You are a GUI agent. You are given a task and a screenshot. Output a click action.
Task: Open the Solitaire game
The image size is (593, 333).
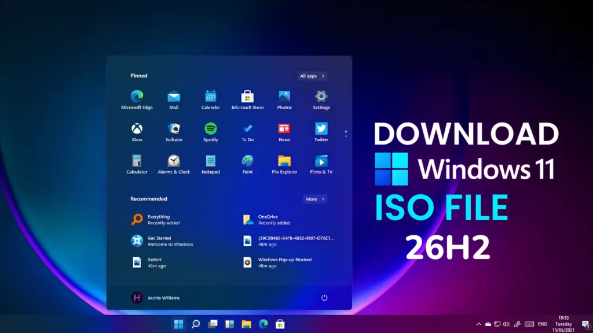click(x=174, y=132)
